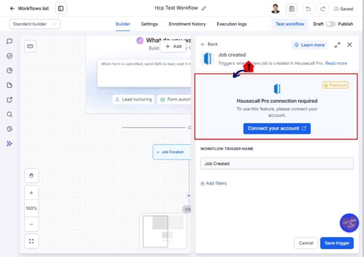The image size is (364, 257).
Task: Select the Lead nurturing suggestion chip
Action: point(134,99)
